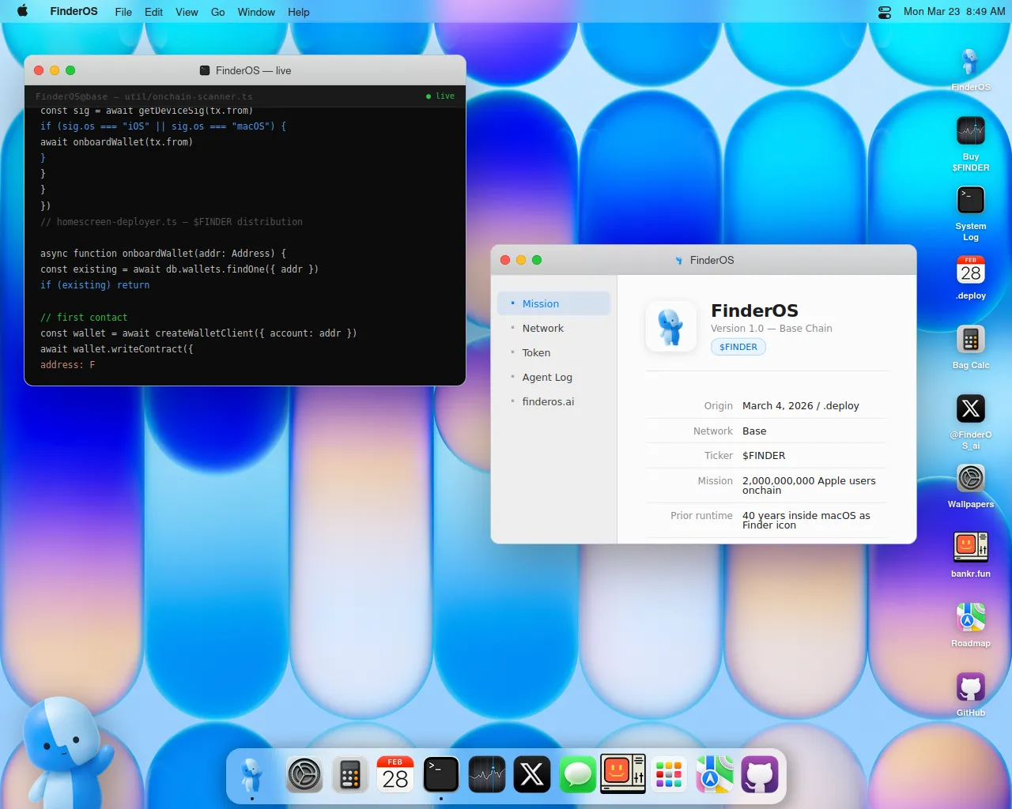Open the Buy $FINDER desktop icon

970,132
